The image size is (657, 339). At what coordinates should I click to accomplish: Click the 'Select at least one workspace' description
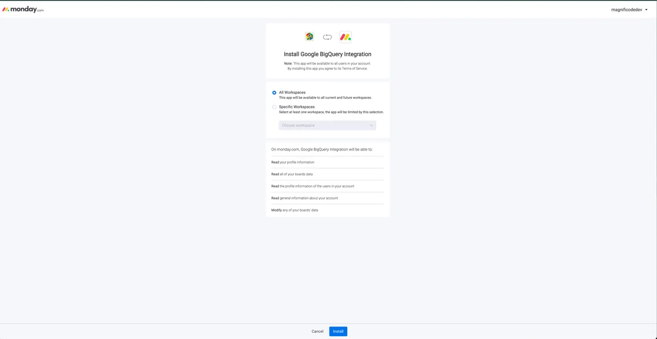(x=331, y=112)
